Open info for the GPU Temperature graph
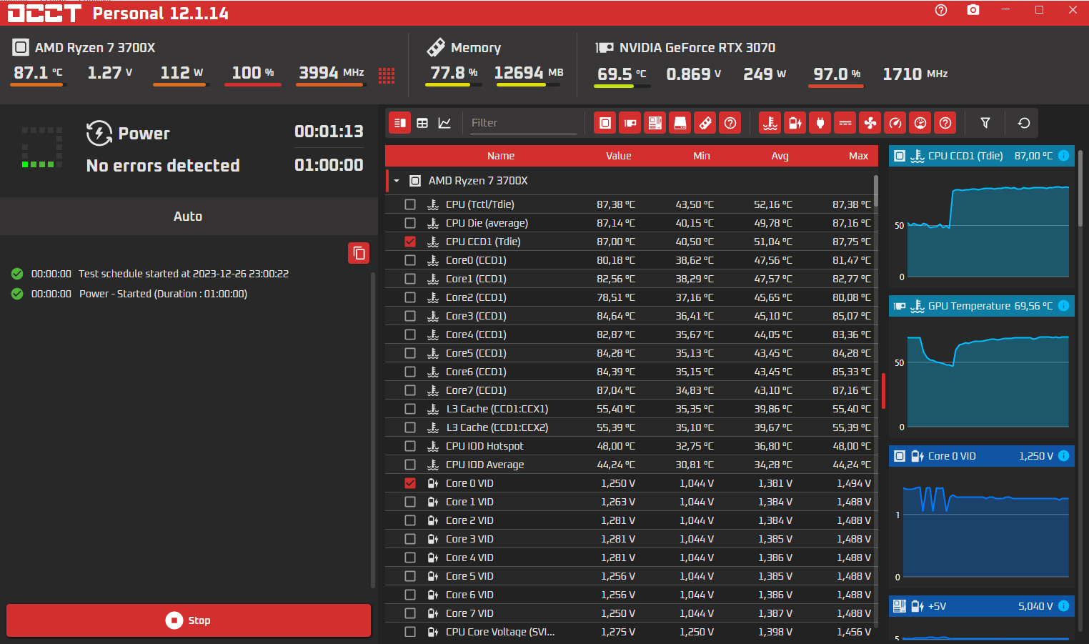Image resolution: width=1089 pixels, height=644 pixels. tap(1063, 306)
